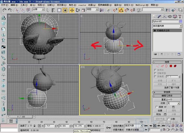Activate the Select and Scale tool

(83, 10)
